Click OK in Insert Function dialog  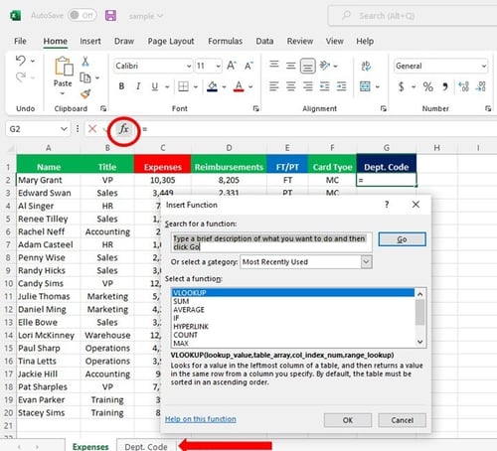pyautogui.click(x=348, y=420)
